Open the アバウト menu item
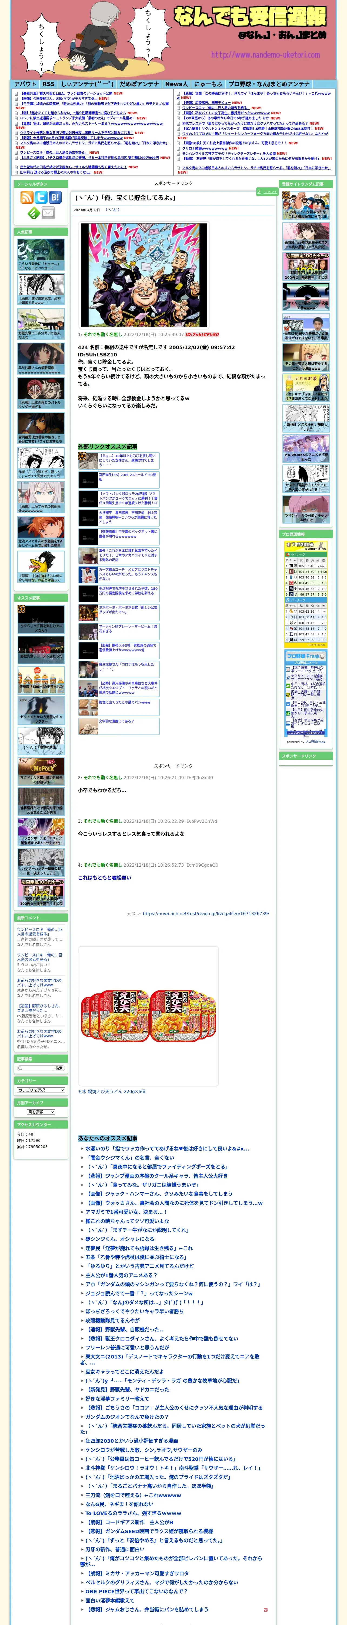 point(25,84)
